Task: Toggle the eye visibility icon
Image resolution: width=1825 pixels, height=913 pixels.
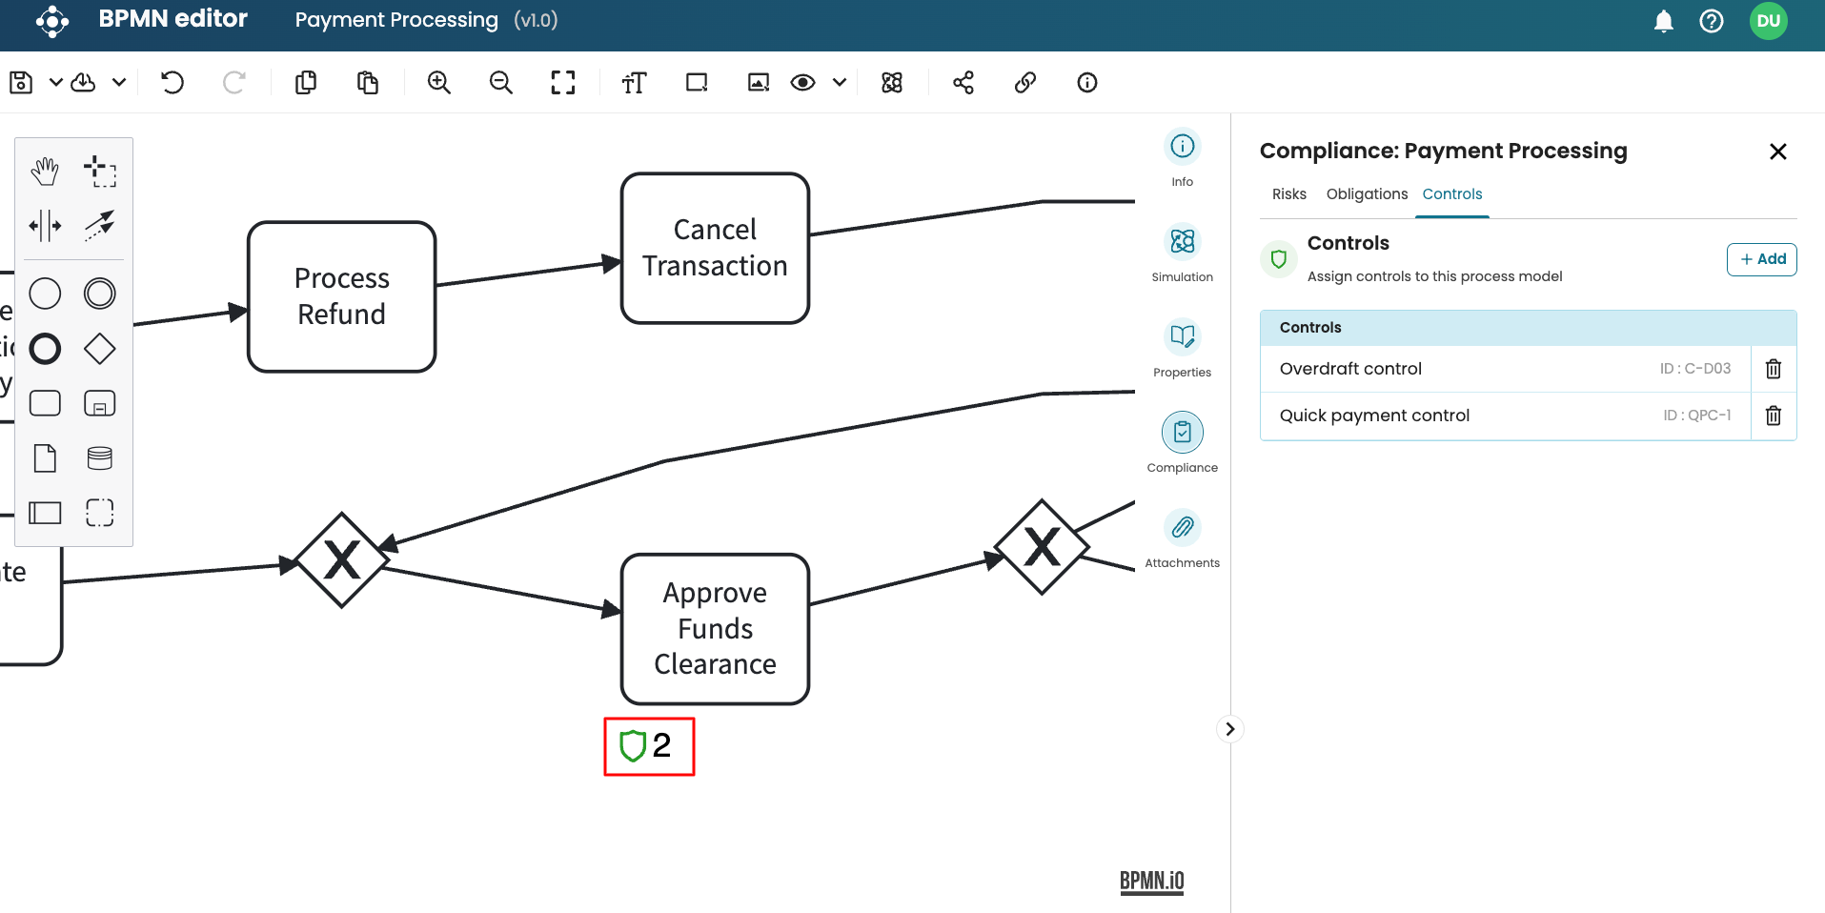Action: point(802,83)
